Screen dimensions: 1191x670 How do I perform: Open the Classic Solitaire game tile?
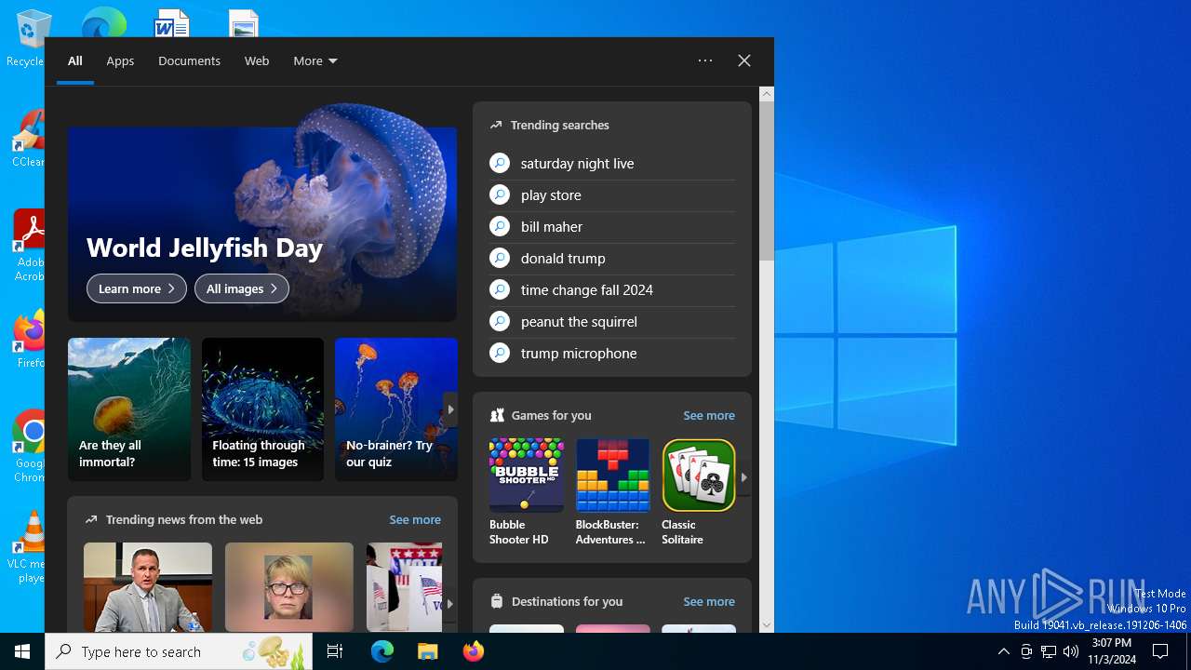click(x=698, y=492)
